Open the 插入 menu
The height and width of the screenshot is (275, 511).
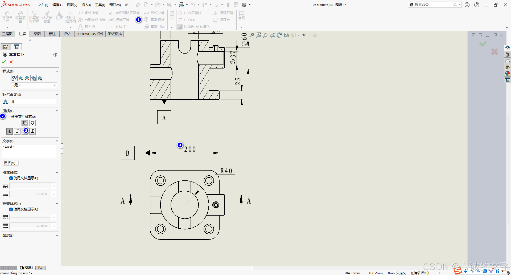(x=86, y=5)
